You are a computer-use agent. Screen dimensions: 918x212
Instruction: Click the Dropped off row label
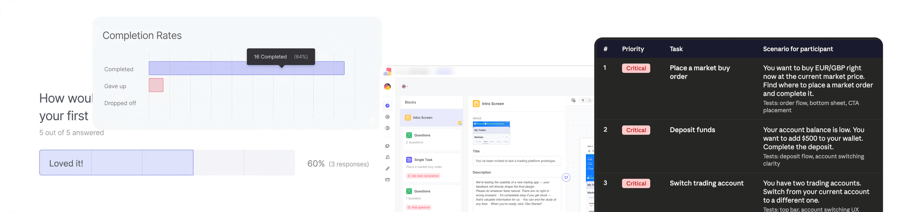pos(120,103)
